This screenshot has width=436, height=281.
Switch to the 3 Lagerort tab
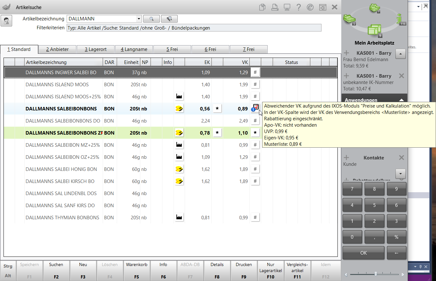96,49
